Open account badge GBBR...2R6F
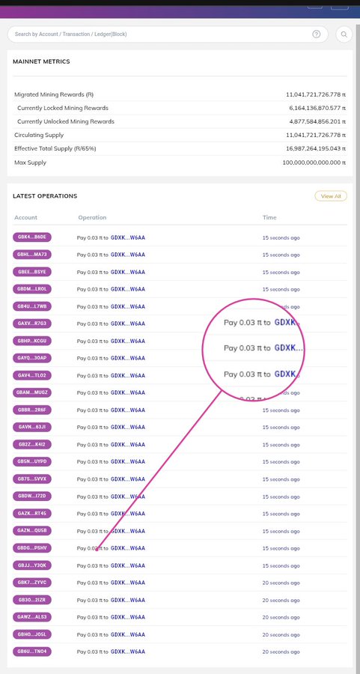This screenshot has height=674, width=360. click(32, 410)
